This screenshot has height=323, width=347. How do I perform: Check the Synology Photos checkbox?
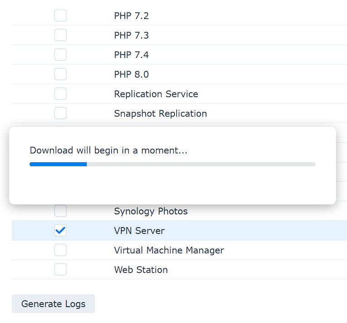pos(60,211)
